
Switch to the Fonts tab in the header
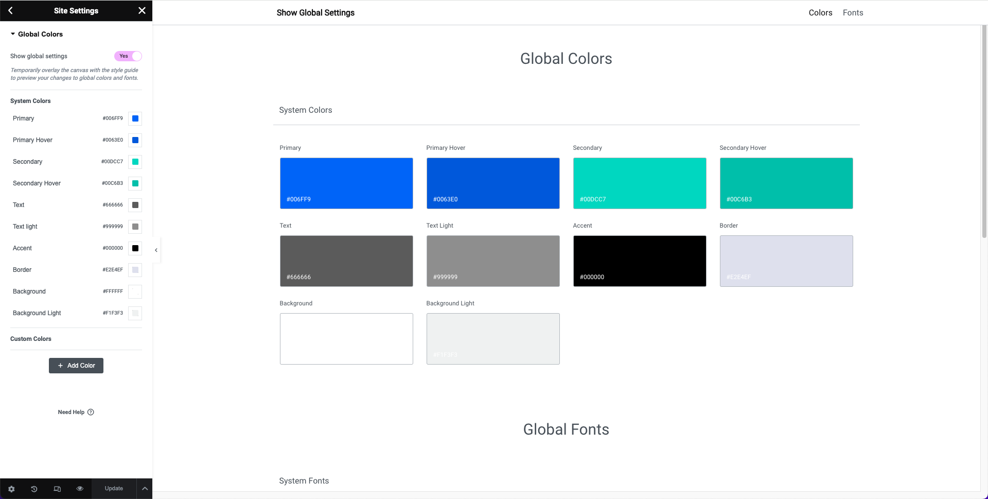(x=853, y=13)
